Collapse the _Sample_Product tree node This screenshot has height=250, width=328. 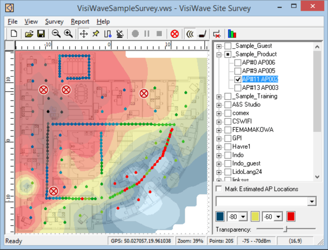coord(219,54)
